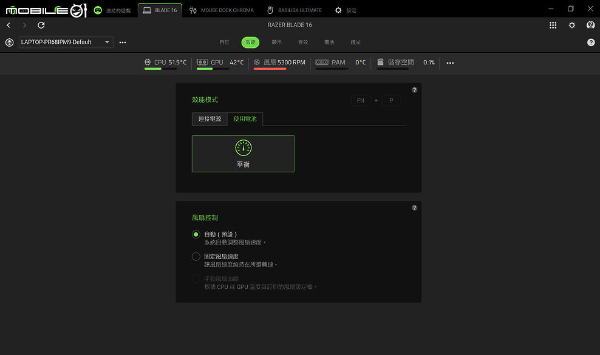This screenshot has height=355, width=600.
Task: Switch to BLADE 16 device tab
Action: click(x=160, y=10)
